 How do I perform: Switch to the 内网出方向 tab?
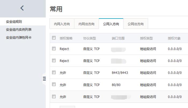[86, 24]
